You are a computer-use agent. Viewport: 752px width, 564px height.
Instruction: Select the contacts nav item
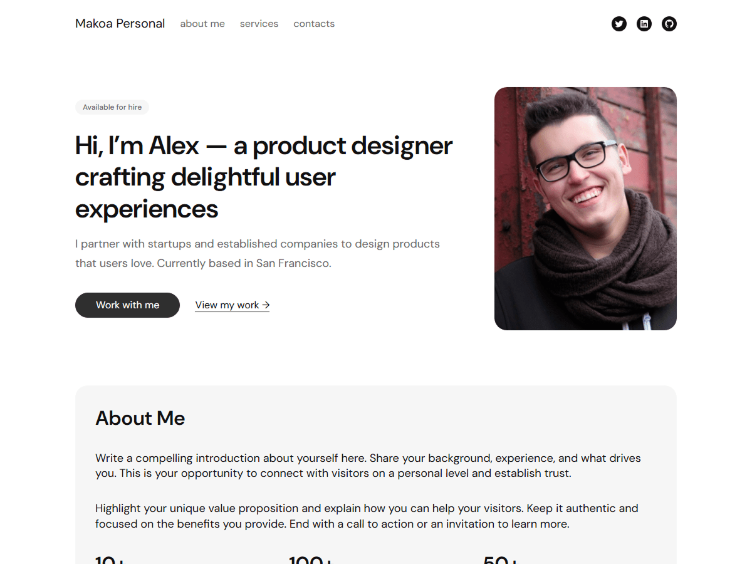[314, 24]
